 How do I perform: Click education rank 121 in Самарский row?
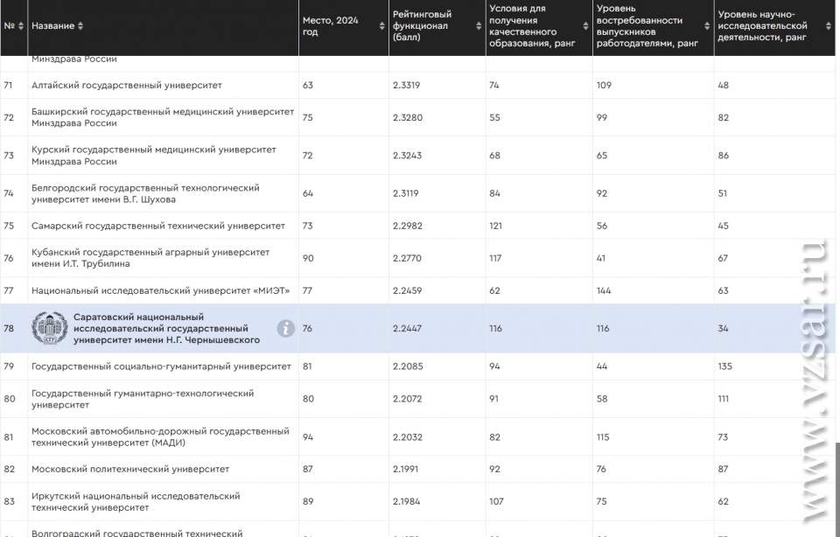point(495,226)
